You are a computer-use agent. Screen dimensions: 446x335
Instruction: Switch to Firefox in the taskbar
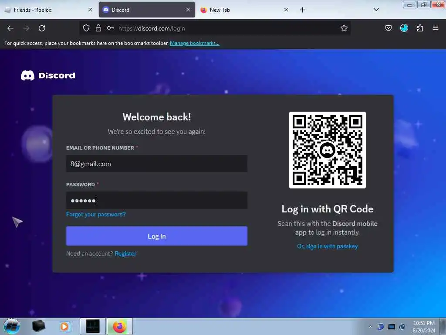click(x=120, y=326)
